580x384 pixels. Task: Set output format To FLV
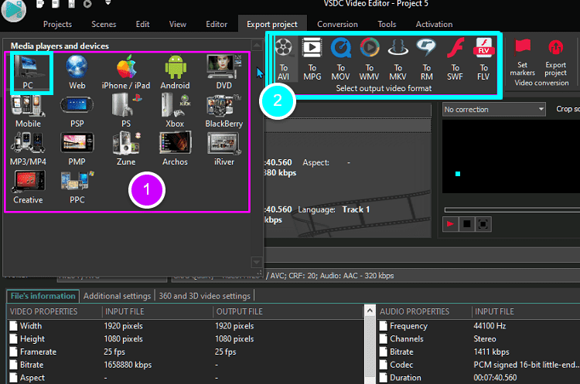(483, 59)
